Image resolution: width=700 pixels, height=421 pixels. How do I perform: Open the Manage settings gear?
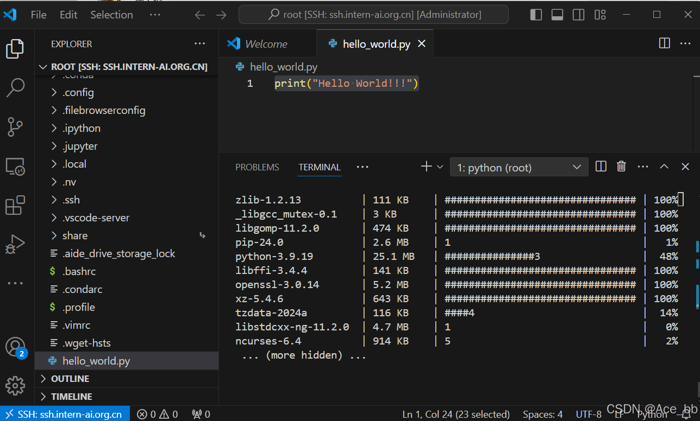15,386
